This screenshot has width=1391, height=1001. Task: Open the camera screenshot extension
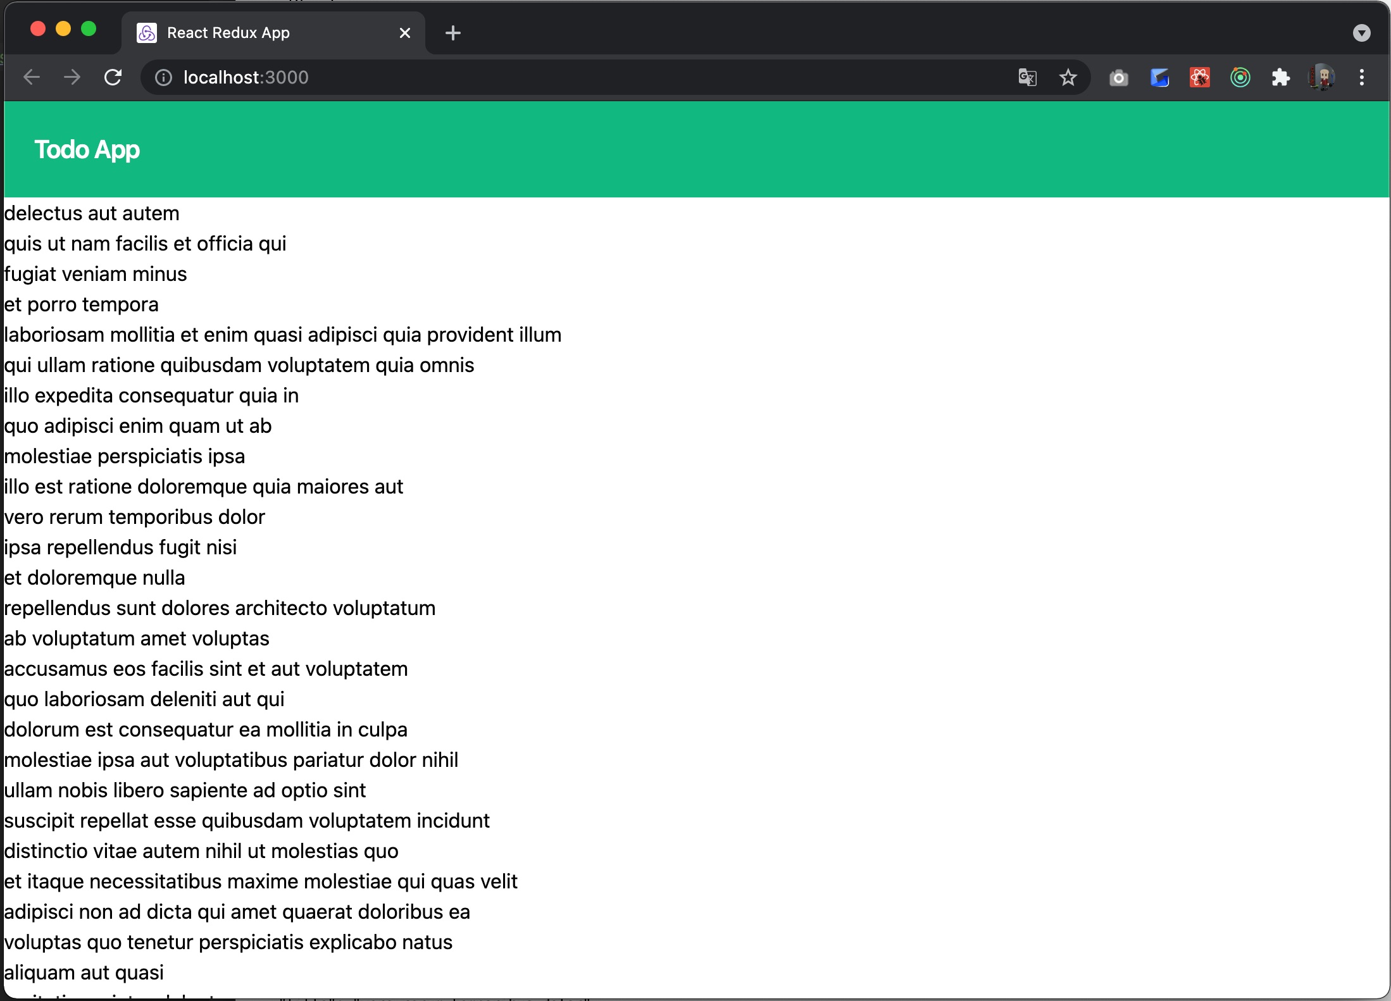pyautogui.click(x=1118, y=78)
